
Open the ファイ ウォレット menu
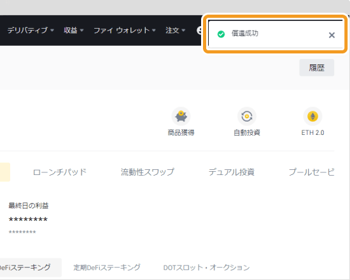(x=122, y=30)
